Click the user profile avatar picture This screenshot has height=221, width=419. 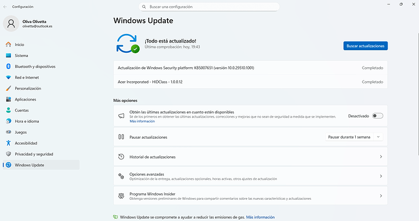click(x=11, y=24)
